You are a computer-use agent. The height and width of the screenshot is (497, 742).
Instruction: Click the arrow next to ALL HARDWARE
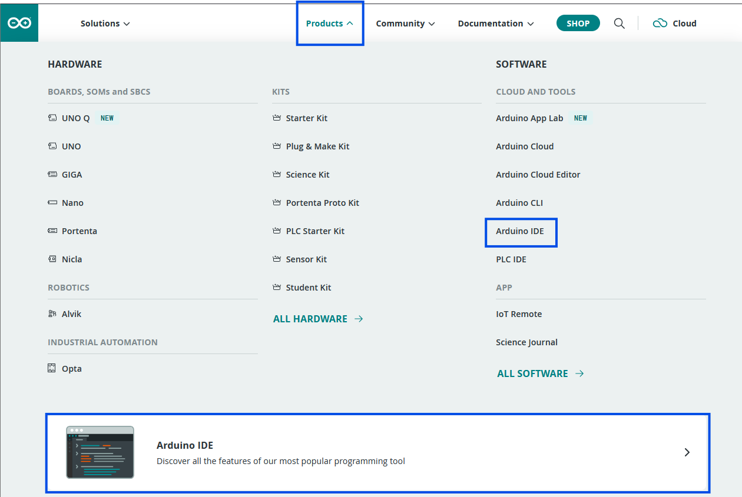pyautogui.click(x=359, y=319)
